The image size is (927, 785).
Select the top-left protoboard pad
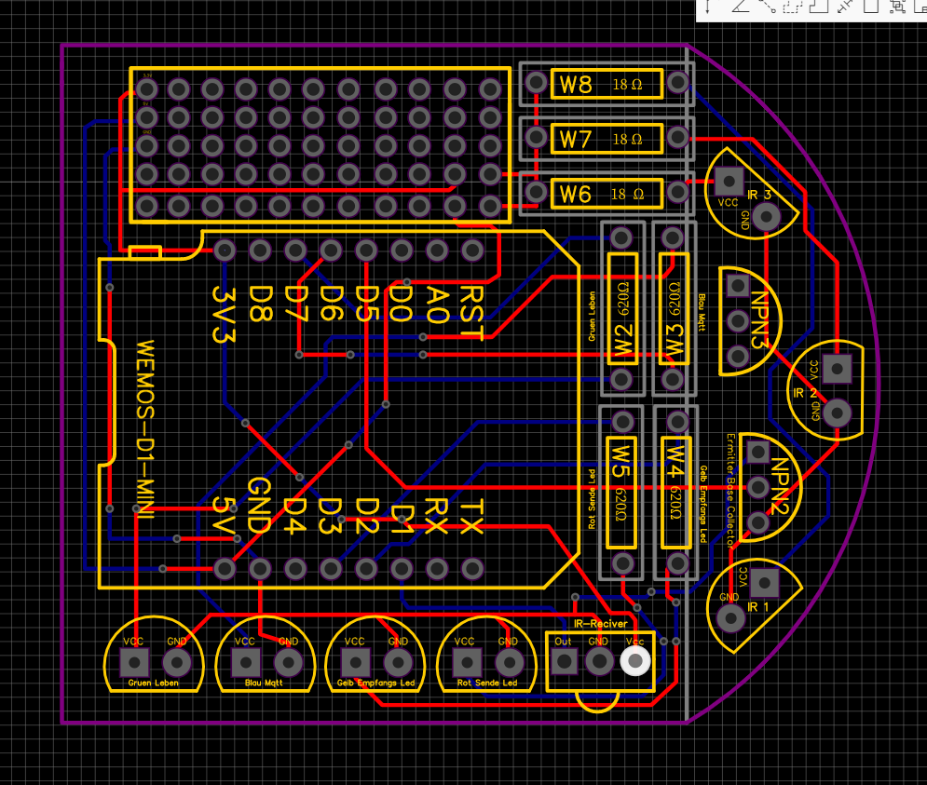[x=146, y=89]
